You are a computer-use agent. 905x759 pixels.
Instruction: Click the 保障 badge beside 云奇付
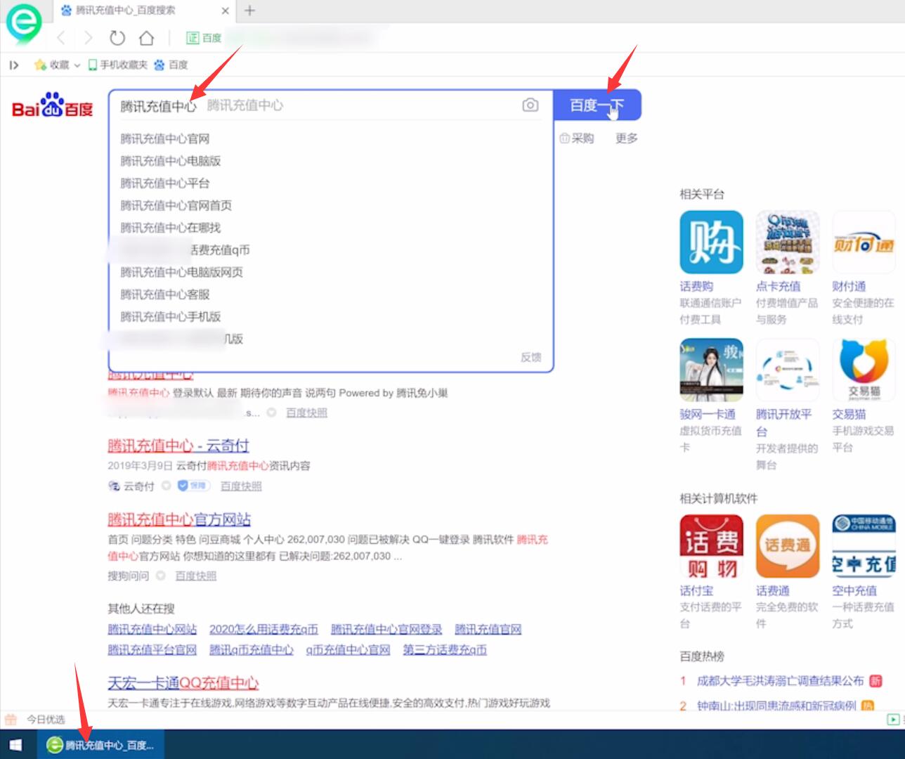[193, 486]
